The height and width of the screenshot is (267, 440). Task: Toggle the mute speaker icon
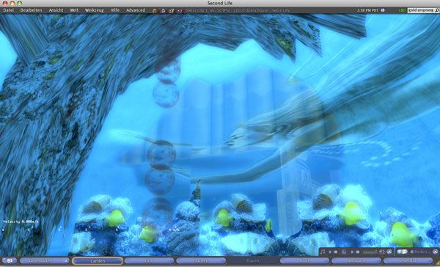(382, 252)
